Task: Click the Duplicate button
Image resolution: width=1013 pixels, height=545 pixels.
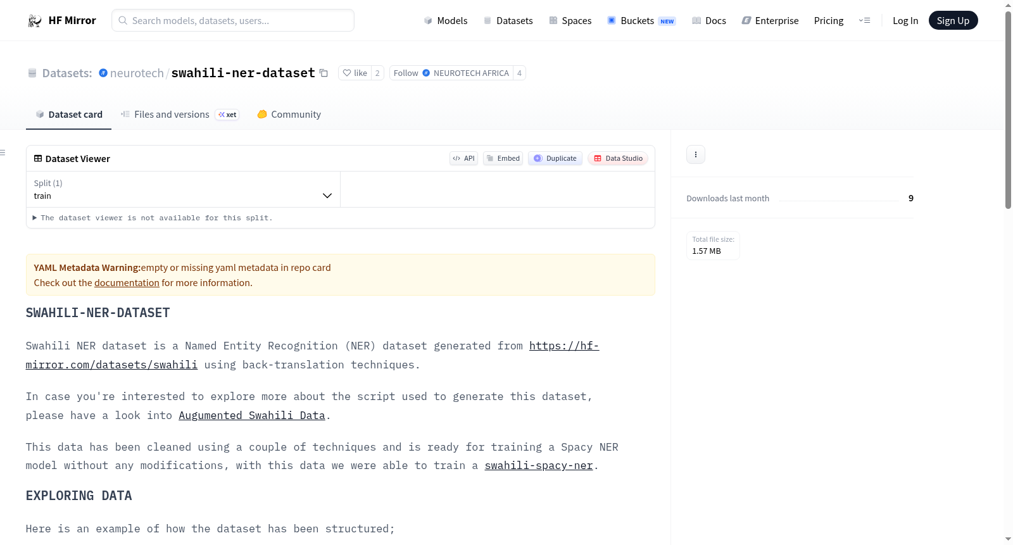Action: click(x=555, y=158)
